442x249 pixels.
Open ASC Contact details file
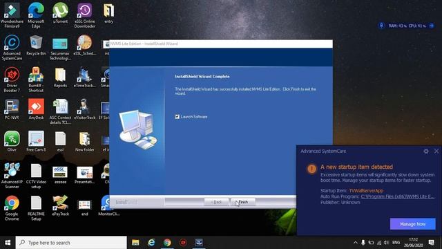[x=60, y=112]
